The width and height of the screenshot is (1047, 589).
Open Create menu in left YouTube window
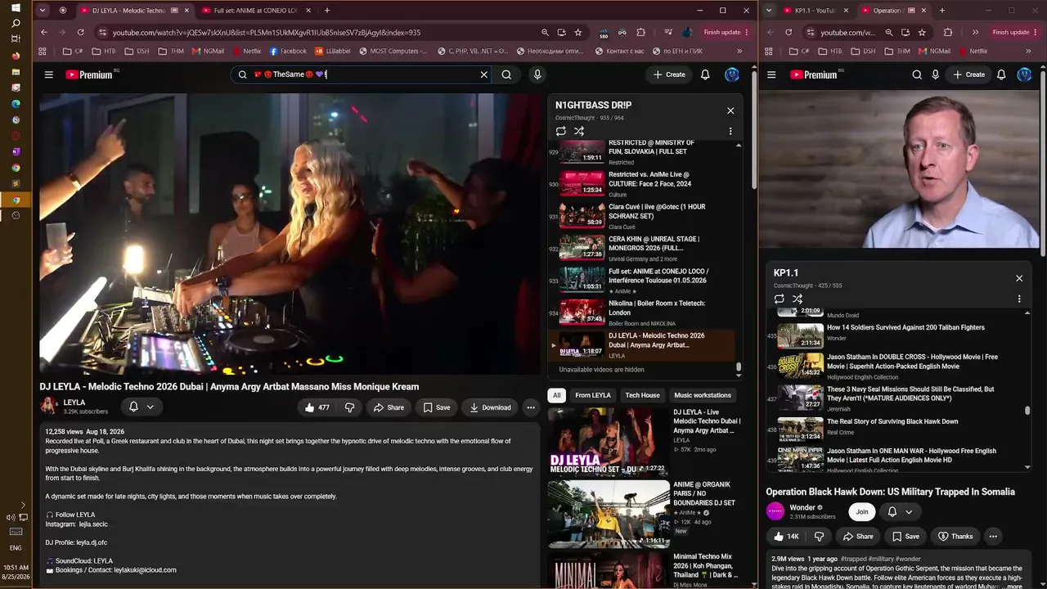669,74
